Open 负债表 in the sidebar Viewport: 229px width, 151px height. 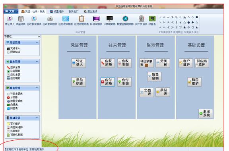[12, 105]
